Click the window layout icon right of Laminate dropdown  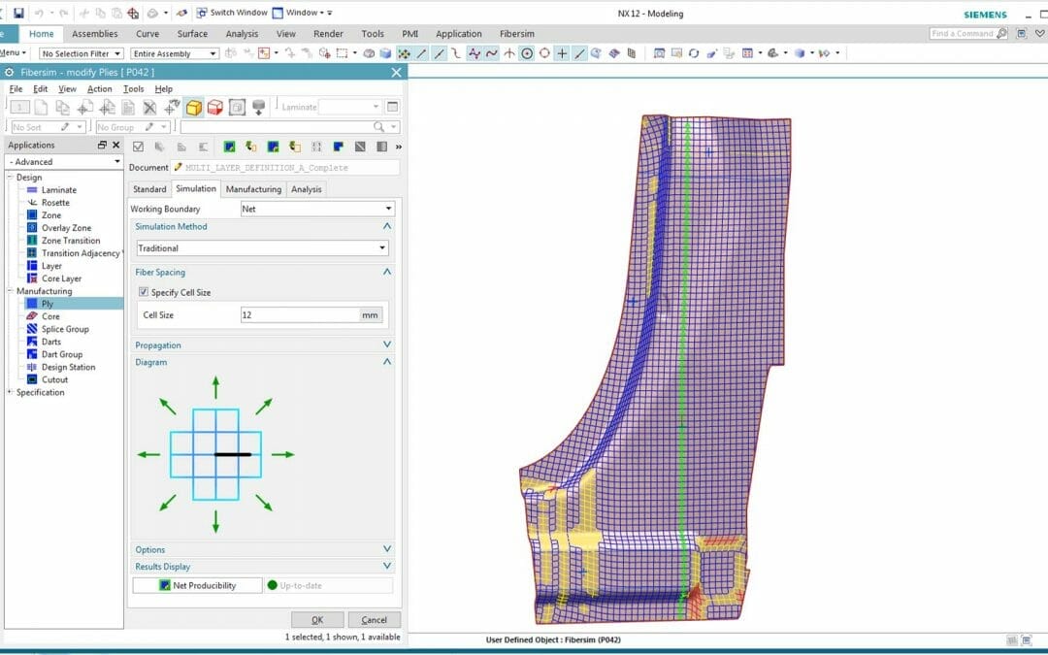point(392,107)
